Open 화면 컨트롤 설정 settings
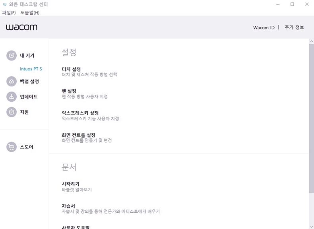 (79, 135)
